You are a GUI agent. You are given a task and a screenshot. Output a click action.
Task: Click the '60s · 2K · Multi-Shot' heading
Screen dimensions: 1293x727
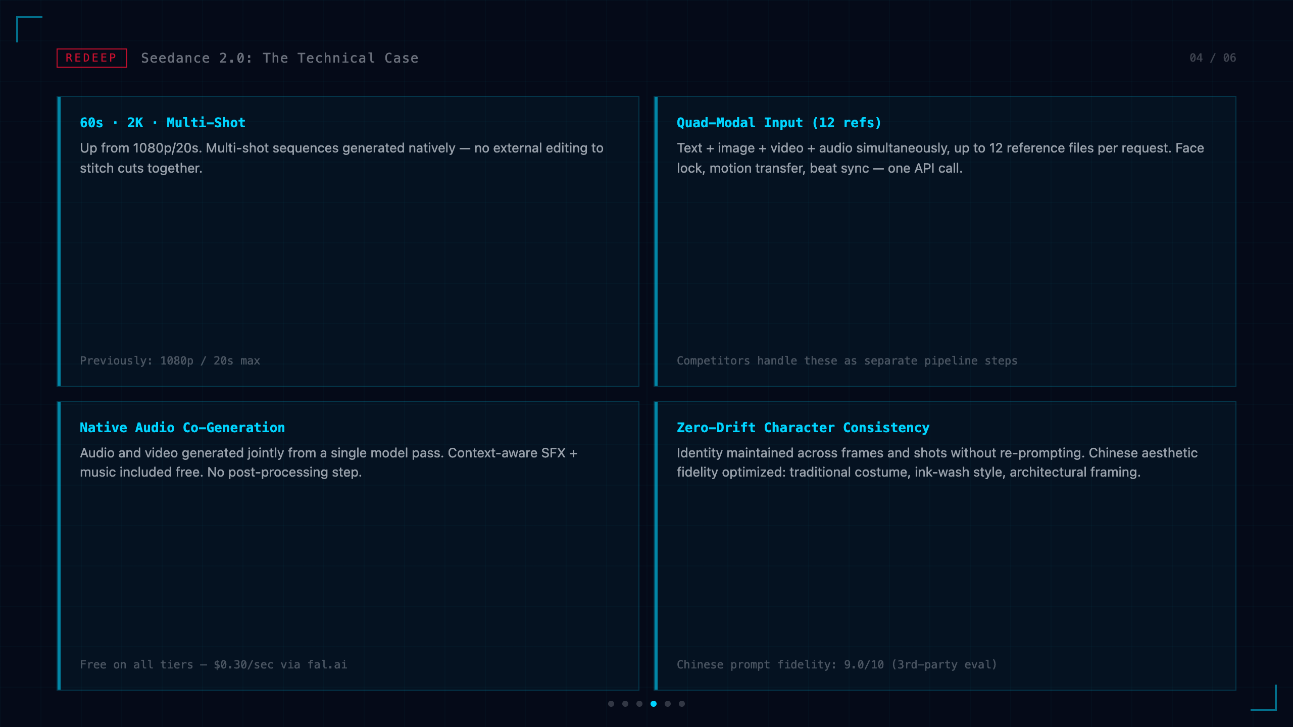tap(163, 123)
